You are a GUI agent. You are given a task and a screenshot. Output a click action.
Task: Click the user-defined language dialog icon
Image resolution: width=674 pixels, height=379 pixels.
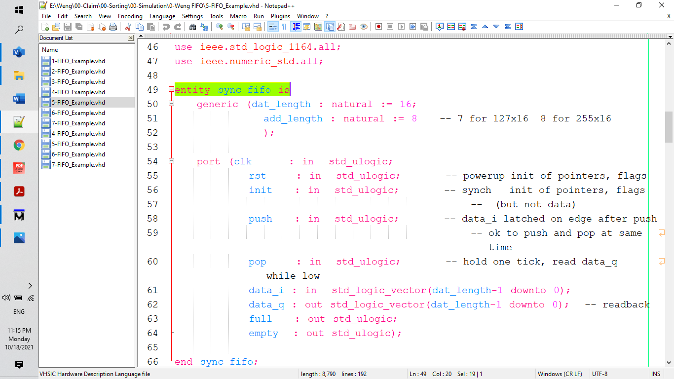pyautogui.click(x=307, y=27)
